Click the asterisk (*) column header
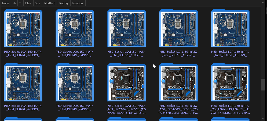The width and height of the screenshot is (267, 121). point(20,3)
